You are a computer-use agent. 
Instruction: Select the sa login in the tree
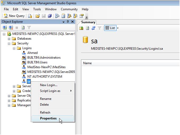click(x=29, y=81)
